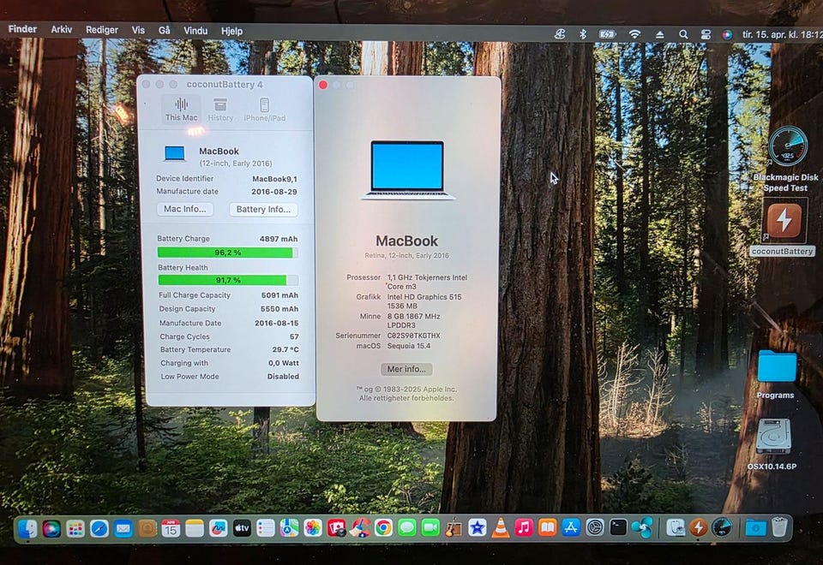Viewport: 823px width, 565px height.
Task: Open the Vis menu
Action: click(138, 31)
